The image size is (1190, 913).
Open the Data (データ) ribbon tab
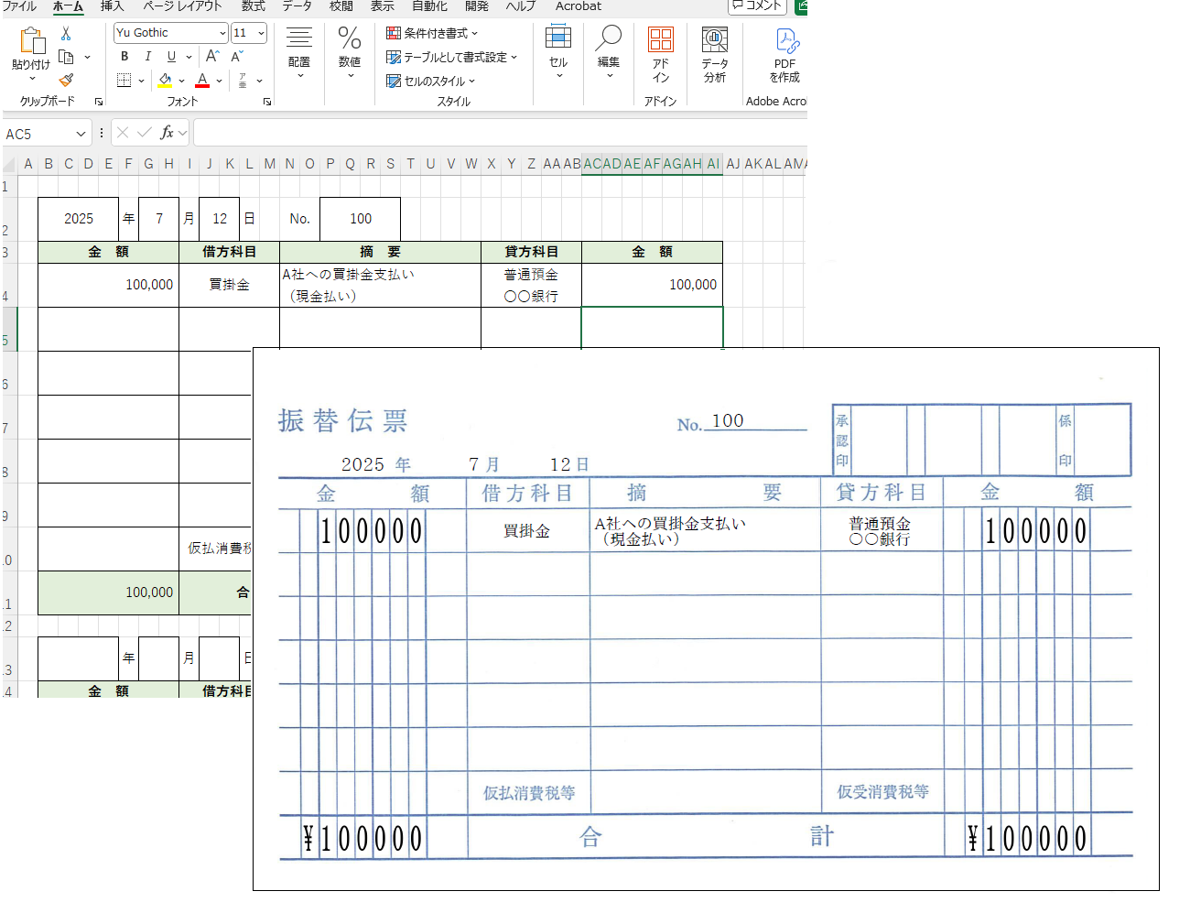pos(297,6)
